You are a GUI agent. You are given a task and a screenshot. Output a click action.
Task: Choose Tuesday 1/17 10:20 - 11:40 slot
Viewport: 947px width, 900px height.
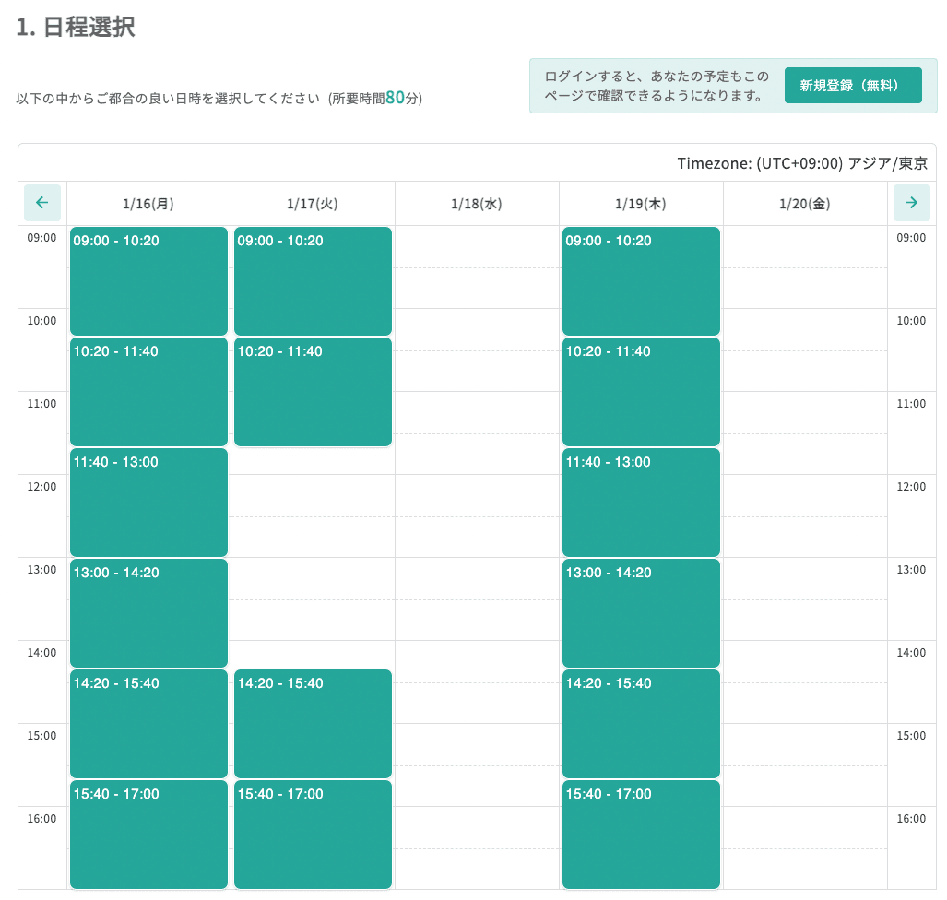point(313,392)
